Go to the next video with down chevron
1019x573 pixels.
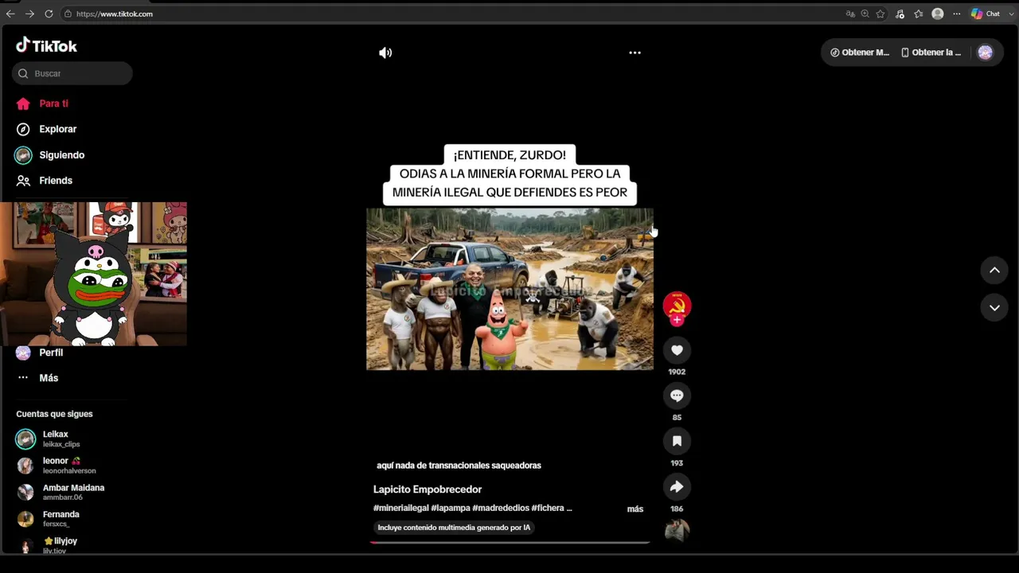(x=994, y=307)
